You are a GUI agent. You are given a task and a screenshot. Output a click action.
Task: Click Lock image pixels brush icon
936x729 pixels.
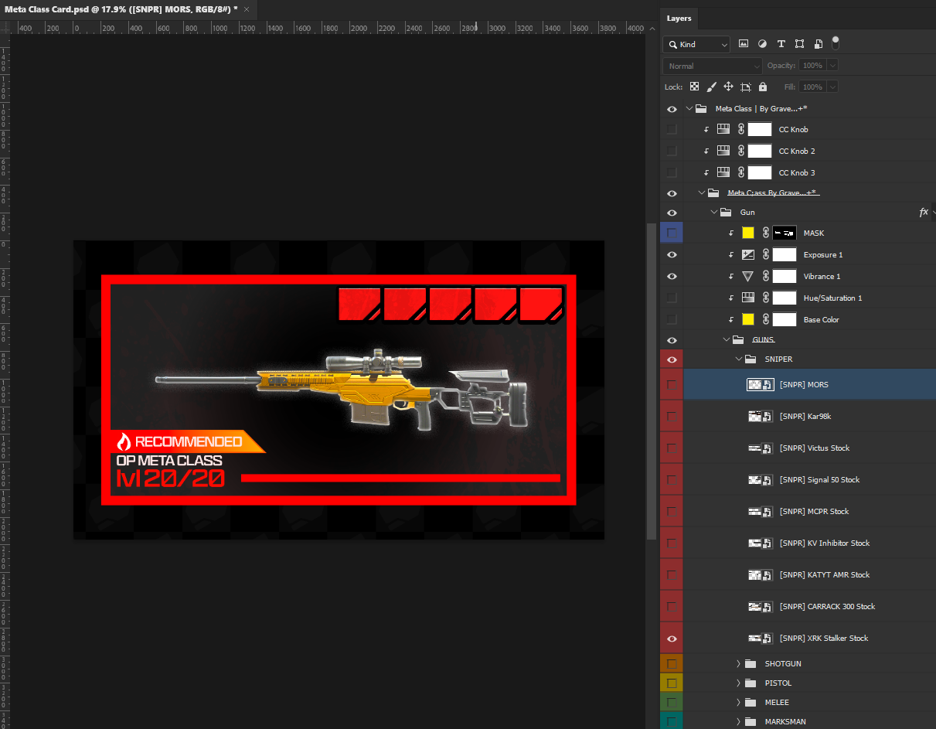[x=712, y=87]
